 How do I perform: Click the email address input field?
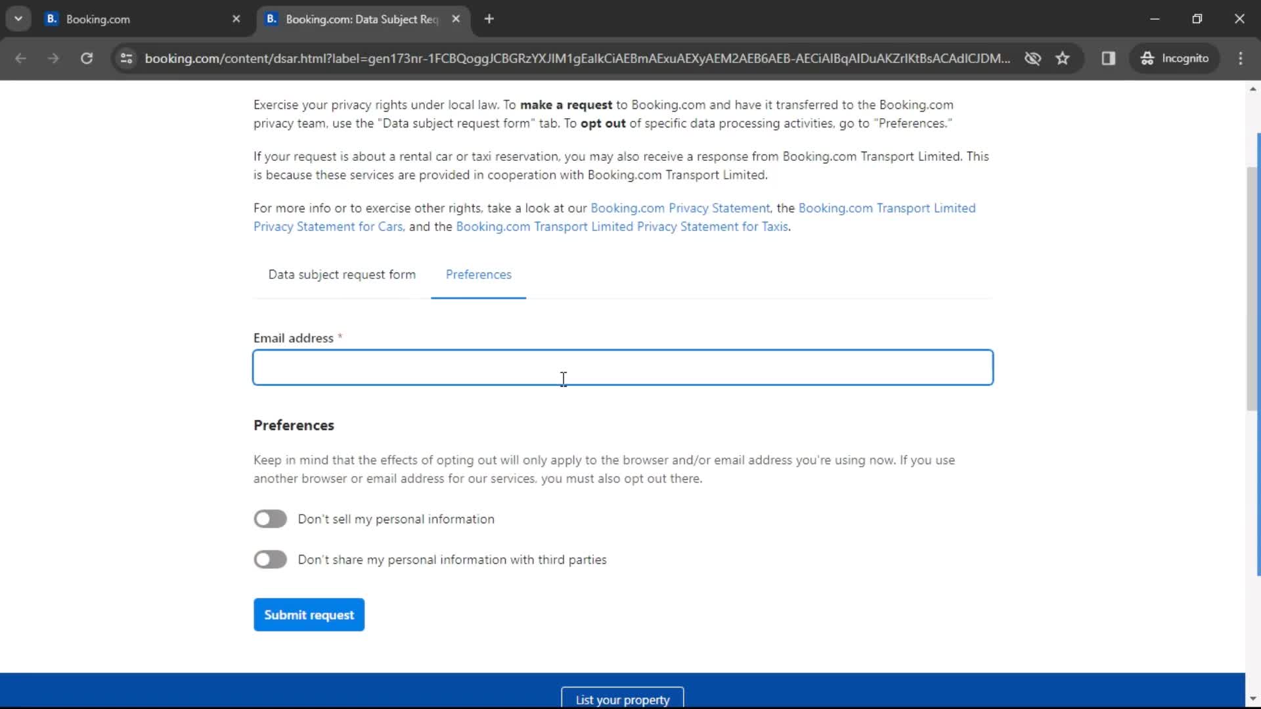pos(623,367)
